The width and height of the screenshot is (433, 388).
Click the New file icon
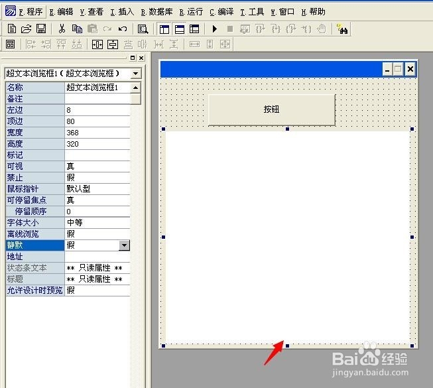11,29
